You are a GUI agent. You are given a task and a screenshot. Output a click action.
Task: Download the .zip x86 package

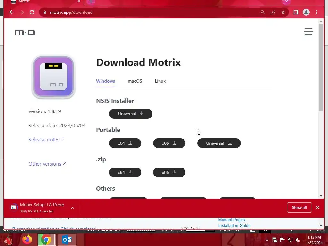(169, 172)
